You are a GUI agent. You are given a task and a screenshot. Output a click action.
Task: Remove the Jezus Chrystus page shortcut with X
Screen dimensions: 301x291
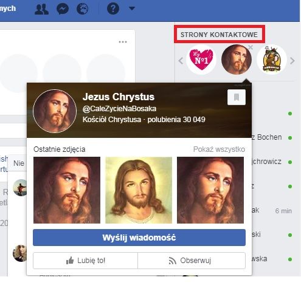tap(251, 47)
